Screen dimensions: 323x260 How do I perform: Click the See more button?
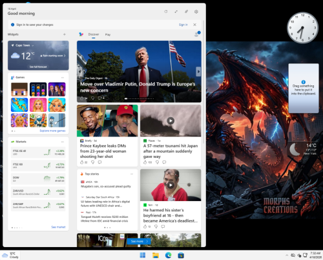(139, 241)
